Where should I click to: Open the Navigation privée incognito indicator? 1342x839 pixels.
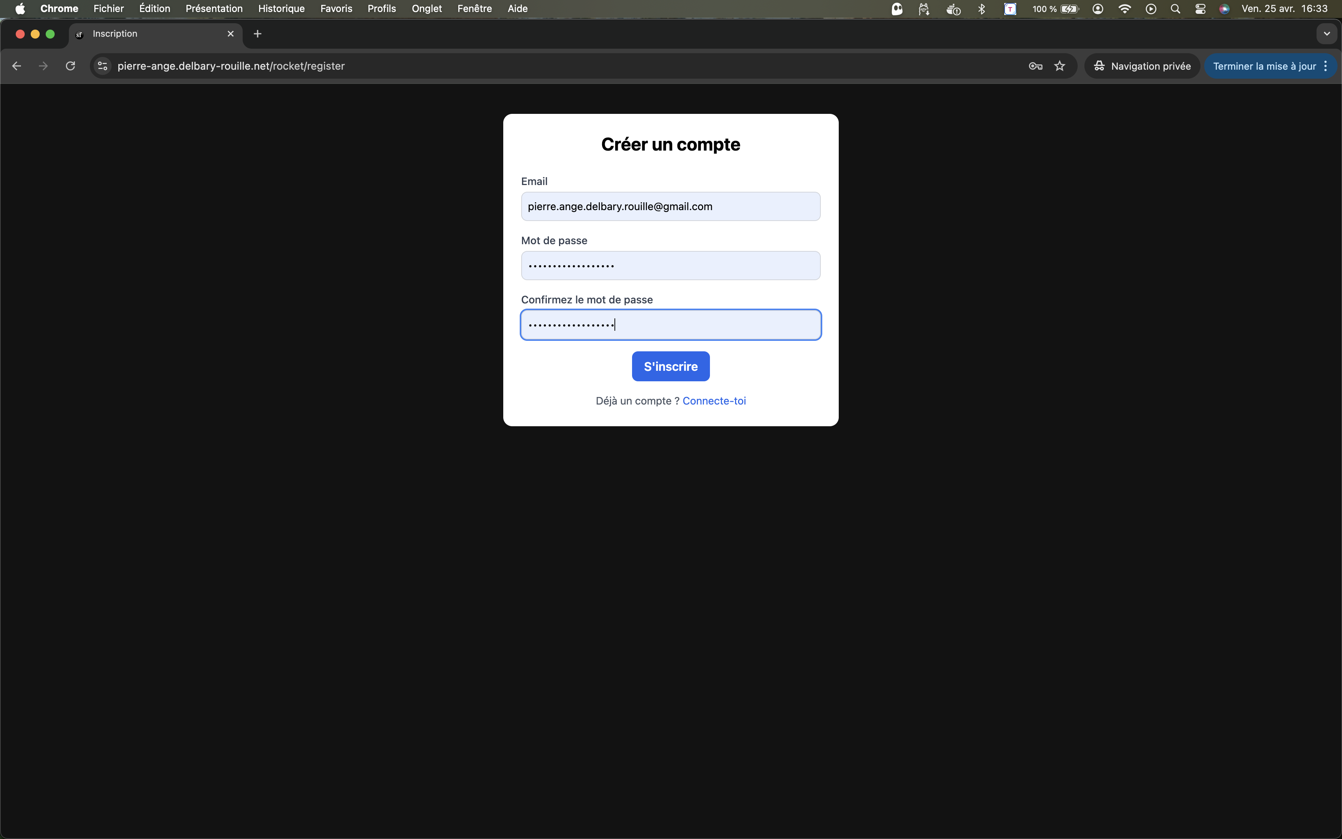1142,66
